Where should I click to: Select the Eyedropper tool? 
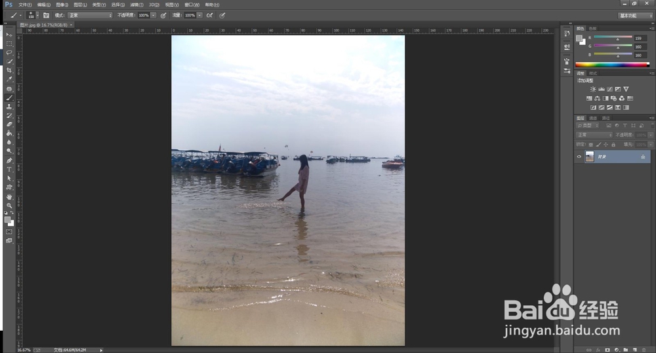9,79
